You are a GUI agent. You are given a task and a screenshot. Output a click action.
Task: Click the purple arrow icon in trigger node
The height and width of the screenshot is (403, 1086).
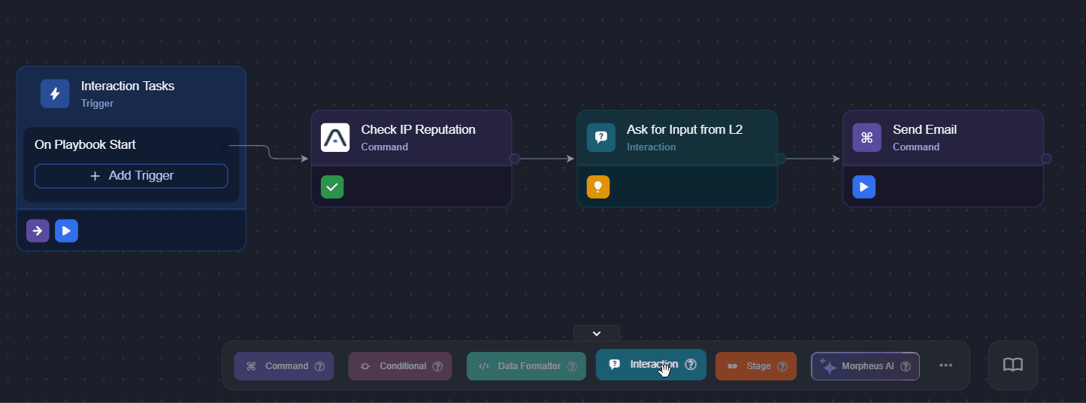click(x=38, y=231)
